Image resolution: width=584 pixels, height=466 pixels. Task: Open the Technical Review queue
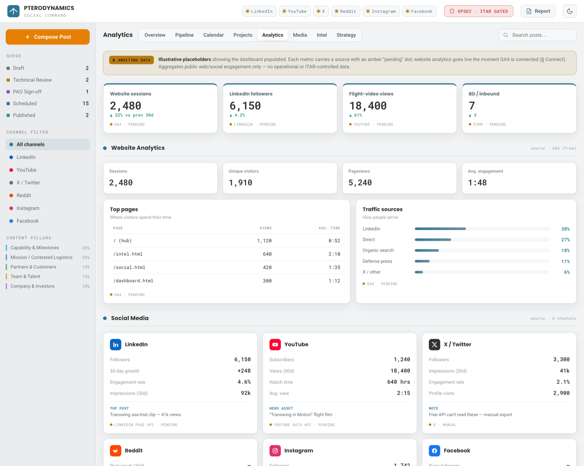coord(48,80)
